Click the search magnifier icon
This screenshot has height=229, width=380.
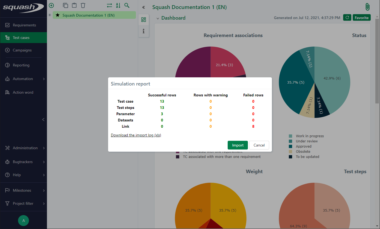tap(127, 5)
